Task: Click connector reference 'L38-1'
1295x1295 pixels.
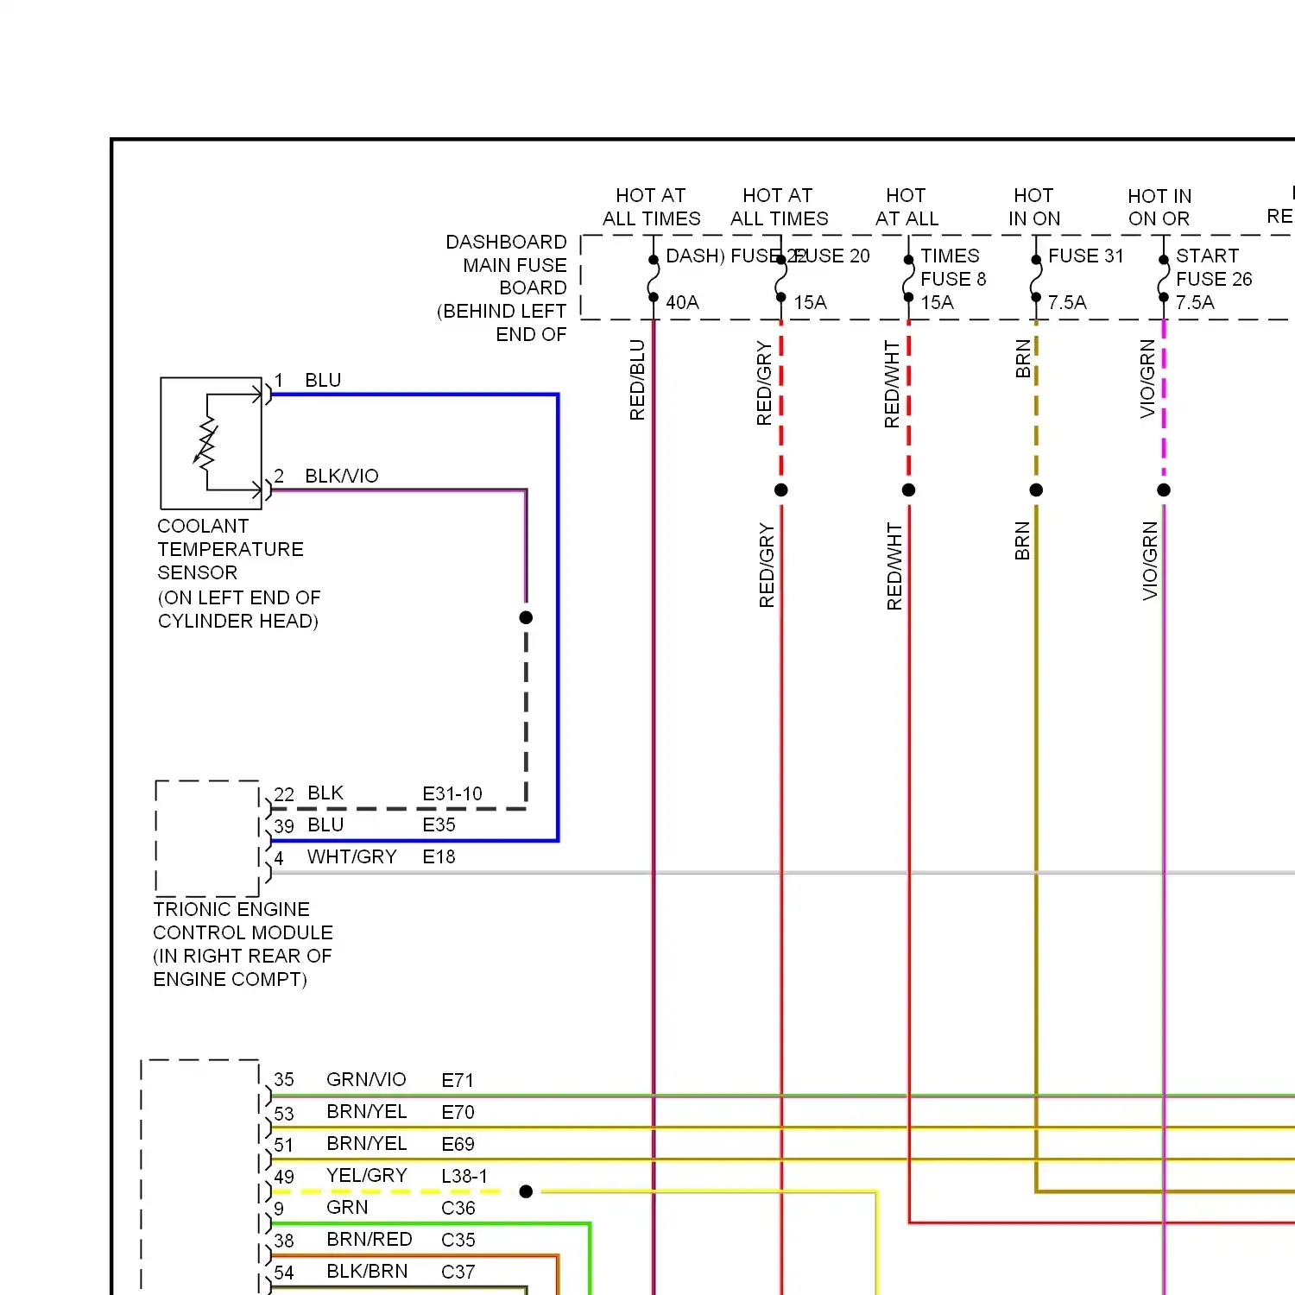Action: coord(464,1176)
